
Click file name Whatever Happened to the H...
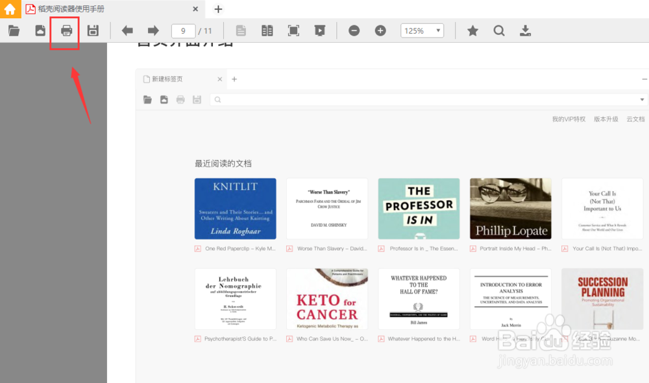coord(424,339)
